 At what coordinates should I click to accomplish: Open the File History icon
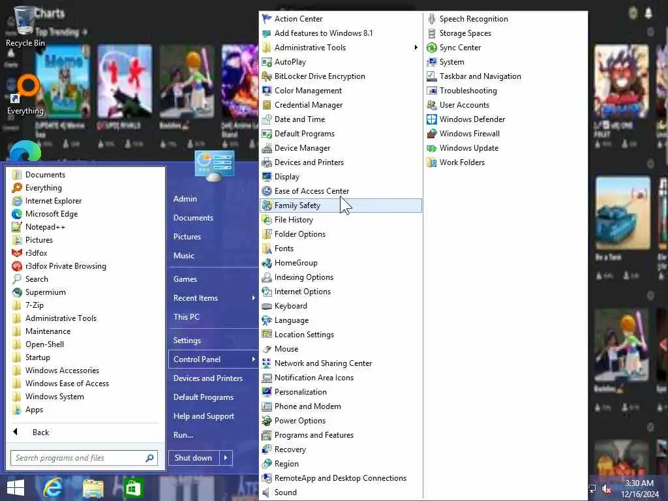267,220
